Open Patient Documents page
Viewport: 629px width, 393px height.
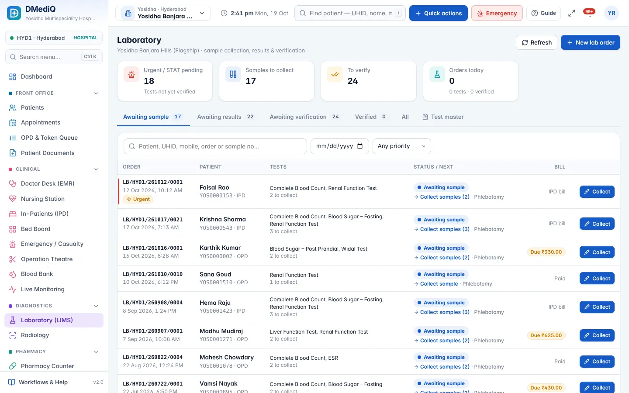tap(54, 153)
